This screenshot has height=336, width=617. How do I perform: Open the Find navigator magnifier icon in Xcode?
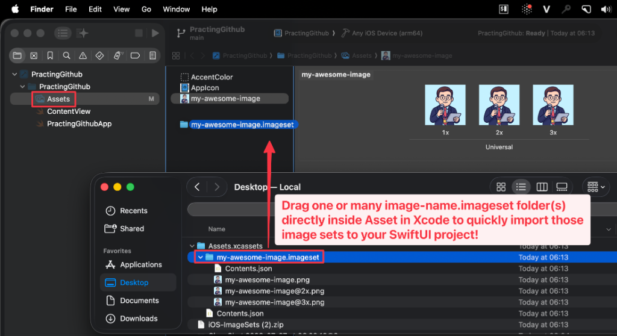(66, 55)
